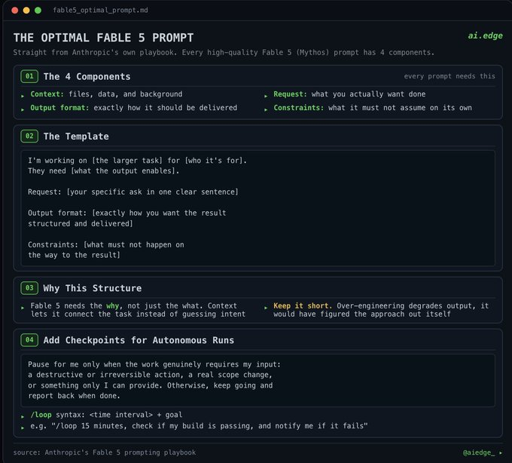Click template line 'Request: [your specific ask'
Image resolution: width=512 pixels, height=463 pixels.
pos(133,192)
